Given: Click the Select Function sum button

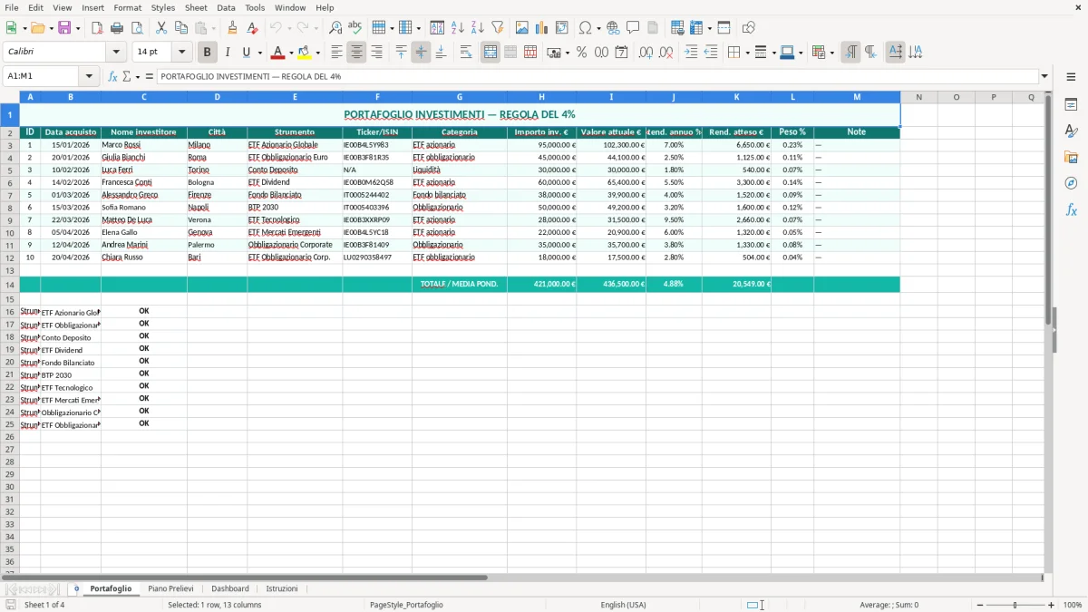Looking at the screenshot, I should [126, 76].
